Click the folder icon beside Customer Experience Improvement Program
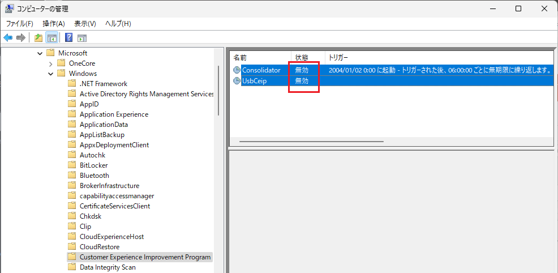This screenshot has width=558, height=273. tap(72, 257)
